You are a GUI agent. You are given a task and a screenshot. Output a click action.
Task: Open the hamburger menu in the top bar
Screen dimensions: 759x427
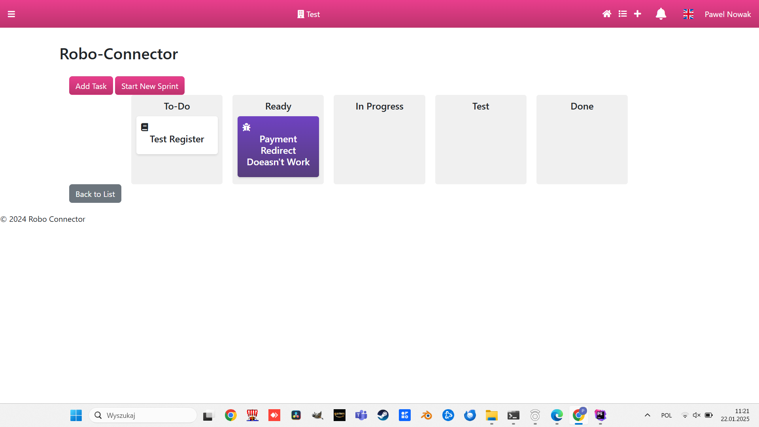(11, 14)
